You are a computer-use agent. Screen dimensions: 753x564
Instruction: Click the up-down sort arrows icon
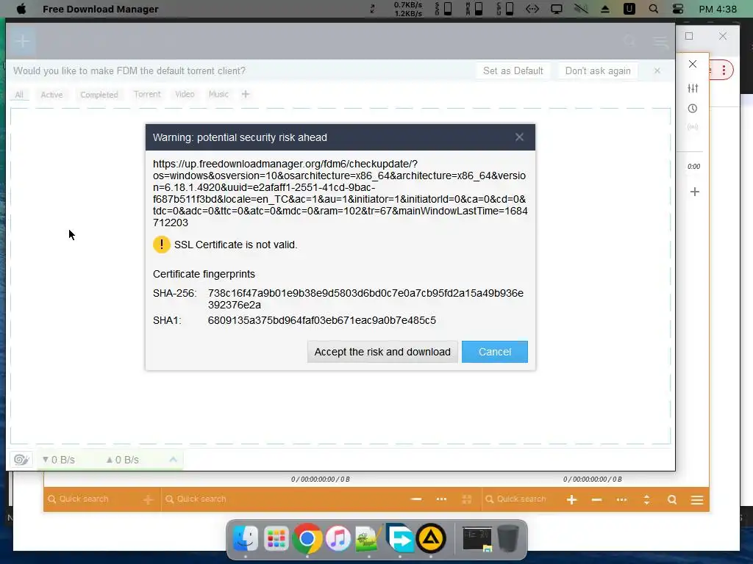coord(646,499)
